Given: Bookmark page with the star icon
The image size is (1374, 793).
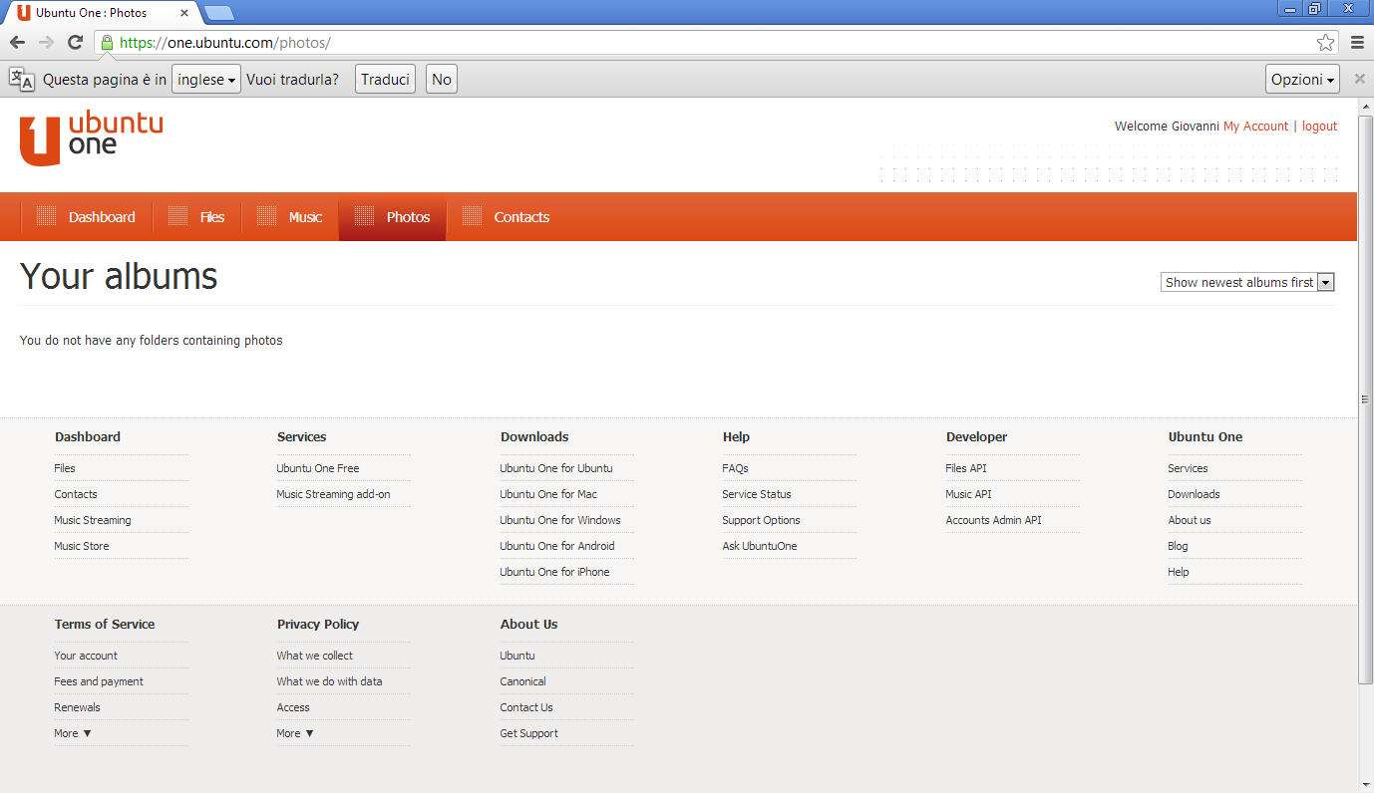Looking at the screenshot, I should pyautogui.click(x=1325, y=42).
